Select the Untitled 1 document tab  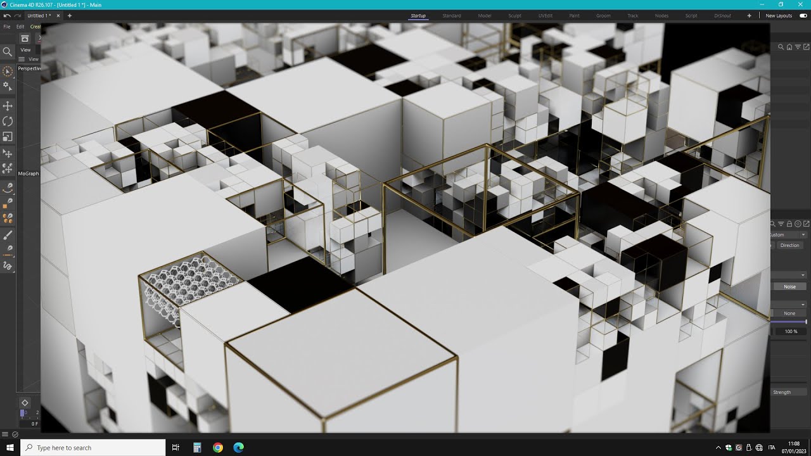(39, 16)
